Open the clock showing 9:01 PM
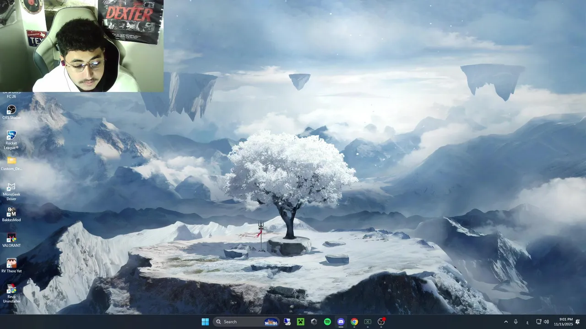The image size is (586, 329). pyautogui.click(x=563, y=322)
